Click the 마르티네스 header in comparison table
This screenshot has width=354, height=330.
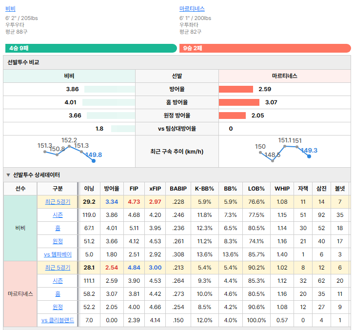click(284, 76)
